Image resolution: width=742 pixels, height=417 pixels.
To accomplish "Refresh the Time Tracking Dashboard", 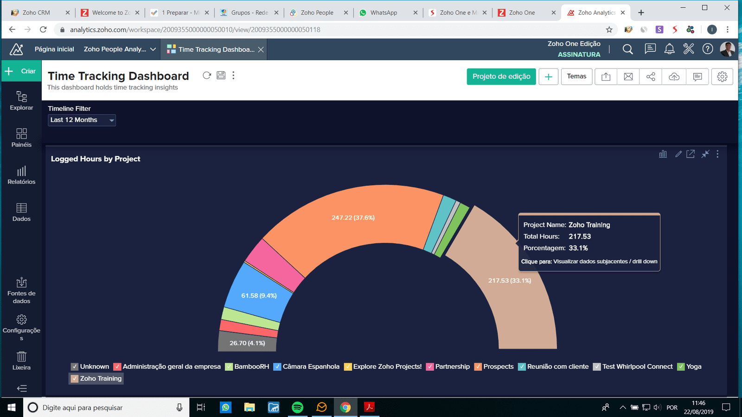I will [207, 75].
